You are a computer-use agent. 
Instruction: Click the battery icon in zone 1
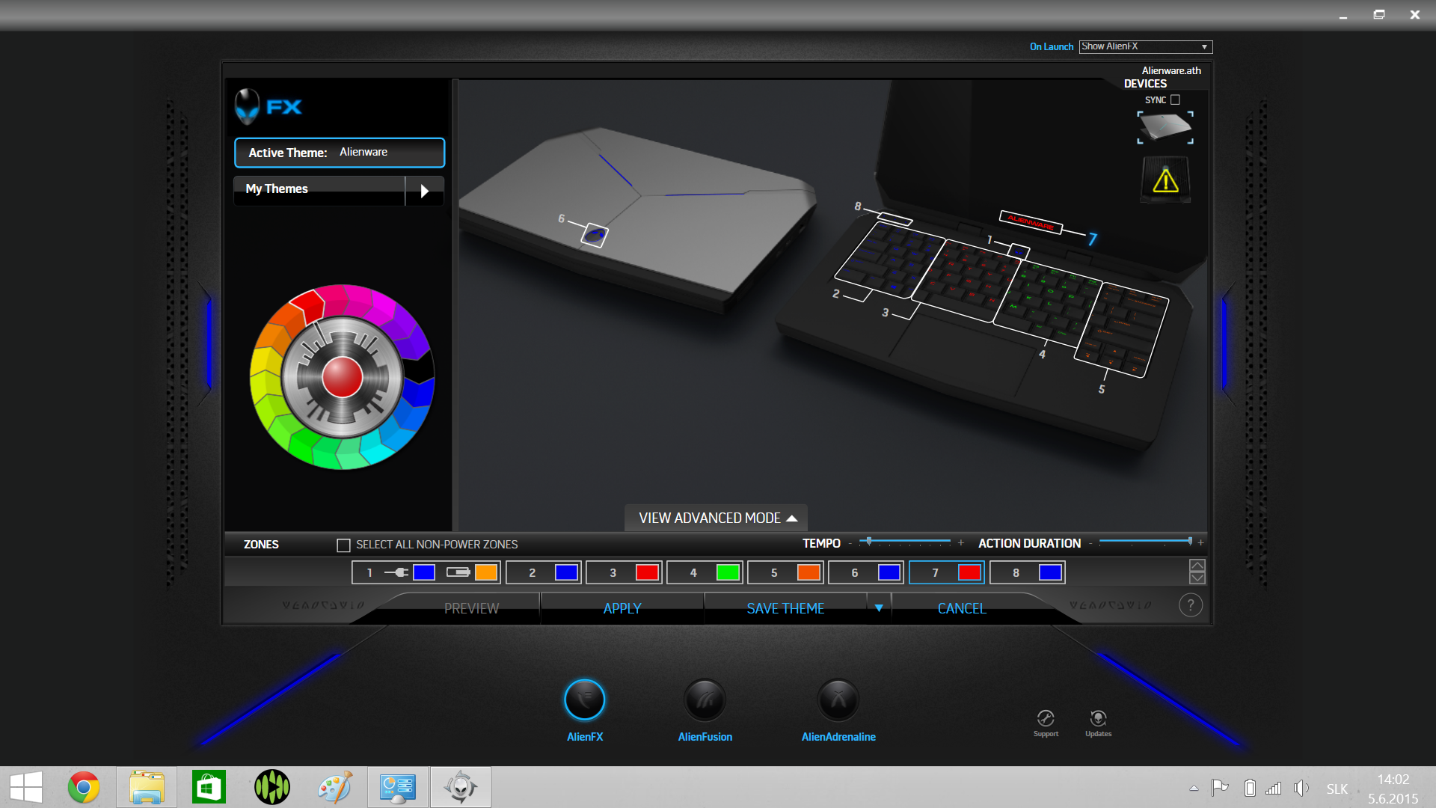[458, 572]
